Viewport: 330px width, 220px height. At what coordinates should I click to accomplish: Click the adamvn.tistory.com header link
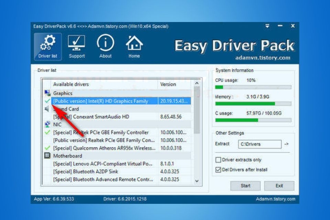(263, 58)
